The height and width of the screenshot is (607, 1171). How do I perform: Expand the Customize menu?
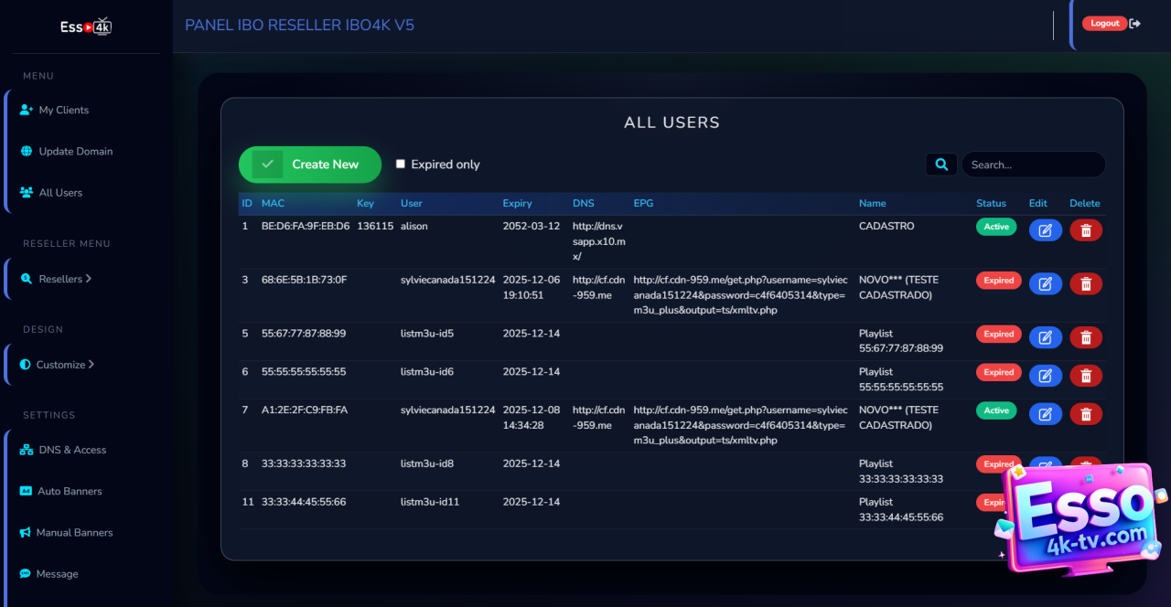(64, 365)
